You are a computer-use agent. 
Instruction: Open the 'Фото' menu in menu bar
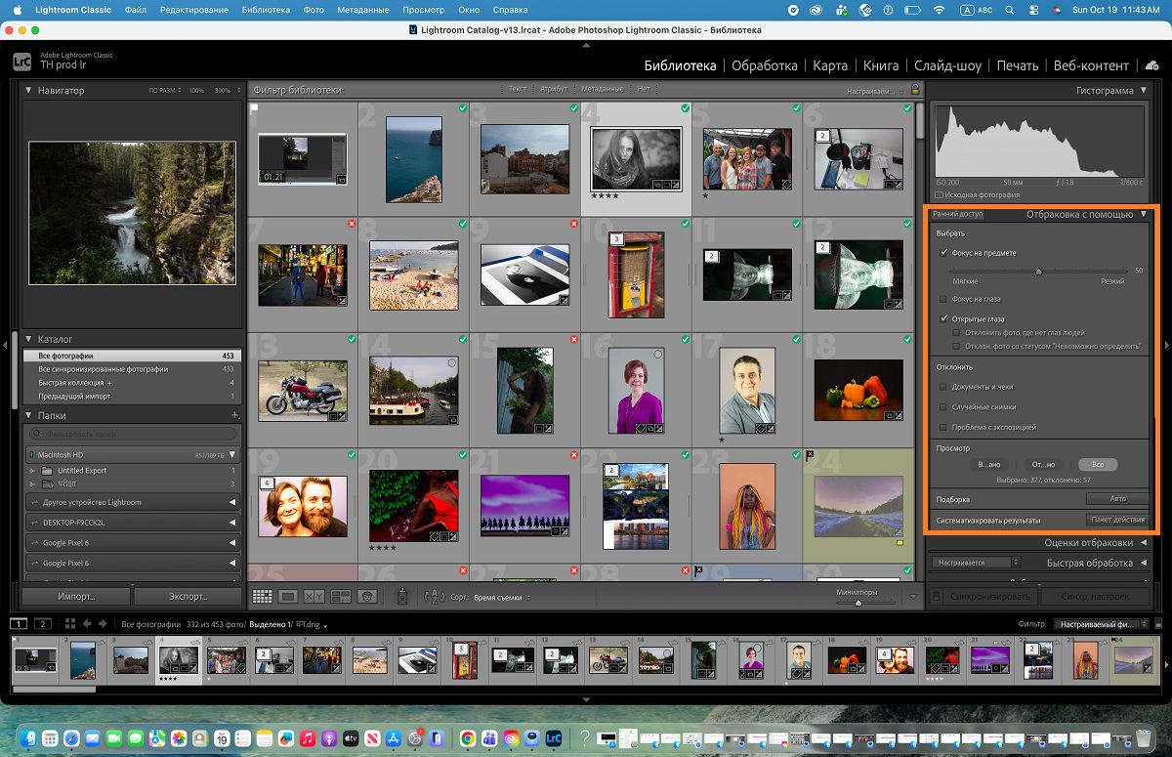(314, 9)
